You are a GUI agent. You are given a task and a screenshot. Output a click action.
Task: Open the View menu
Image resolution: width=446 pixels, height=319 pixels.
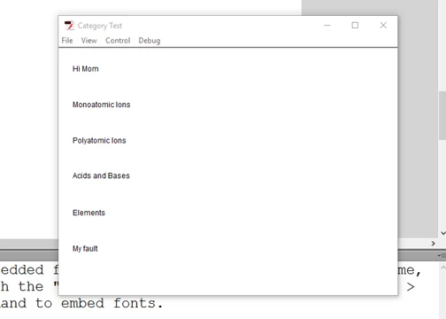click(x=88, y=41)
